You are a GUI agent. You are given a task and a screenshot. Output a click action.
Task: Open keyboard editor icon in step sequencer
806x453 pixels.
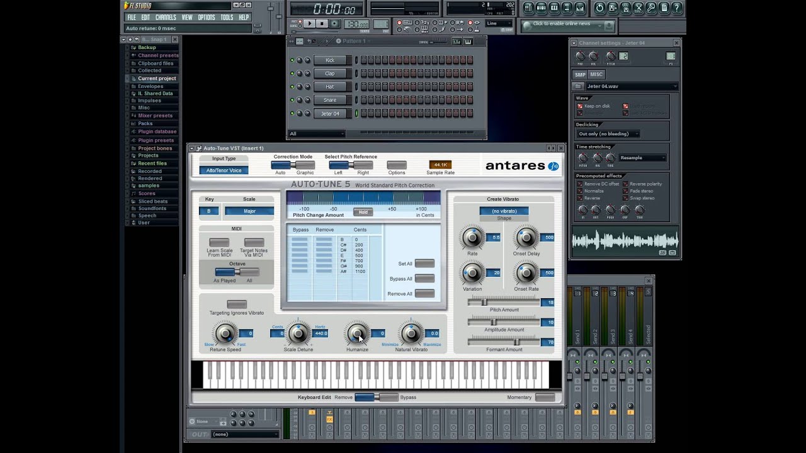coord(468,42)
